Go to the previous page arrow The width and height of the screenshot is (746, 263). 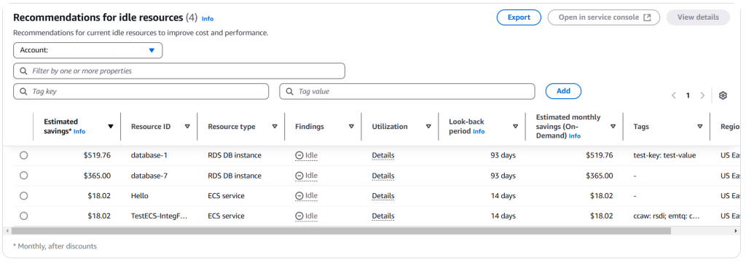(x=674, y=95)
